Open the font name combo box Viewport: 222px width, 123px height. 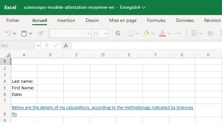tap(70, 33)
